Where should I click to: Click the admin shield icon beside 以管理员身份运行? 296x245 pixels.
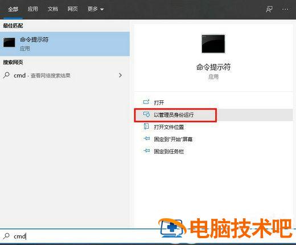tap(146, 115)
